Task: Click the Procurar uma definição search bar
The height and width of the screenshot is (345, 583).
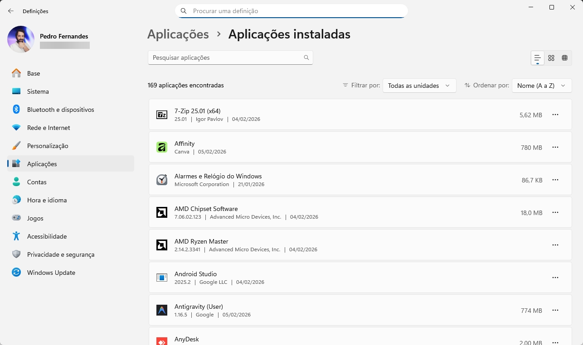Action: [x=291, y=11]
